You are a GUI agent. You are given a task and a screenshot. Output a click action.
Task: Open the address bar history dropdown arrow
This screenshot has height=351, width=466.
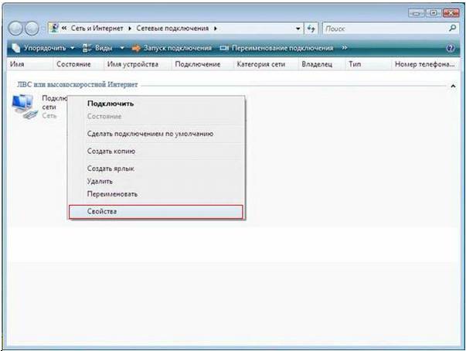pos(298,29)
